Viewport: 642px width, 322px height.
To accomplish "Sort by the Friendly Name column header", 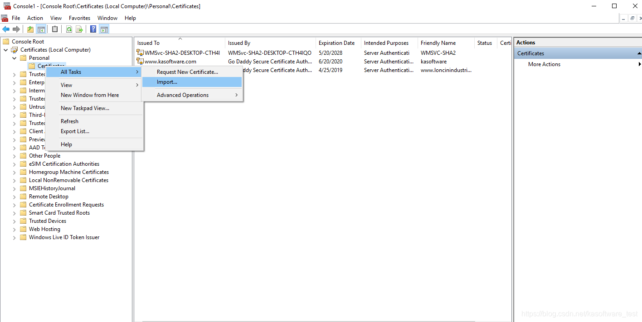I will 446,43.
